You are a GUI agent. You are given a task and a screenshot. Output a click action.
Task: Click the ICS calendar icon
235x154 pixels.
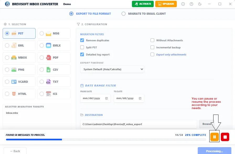tap(49, 94)
